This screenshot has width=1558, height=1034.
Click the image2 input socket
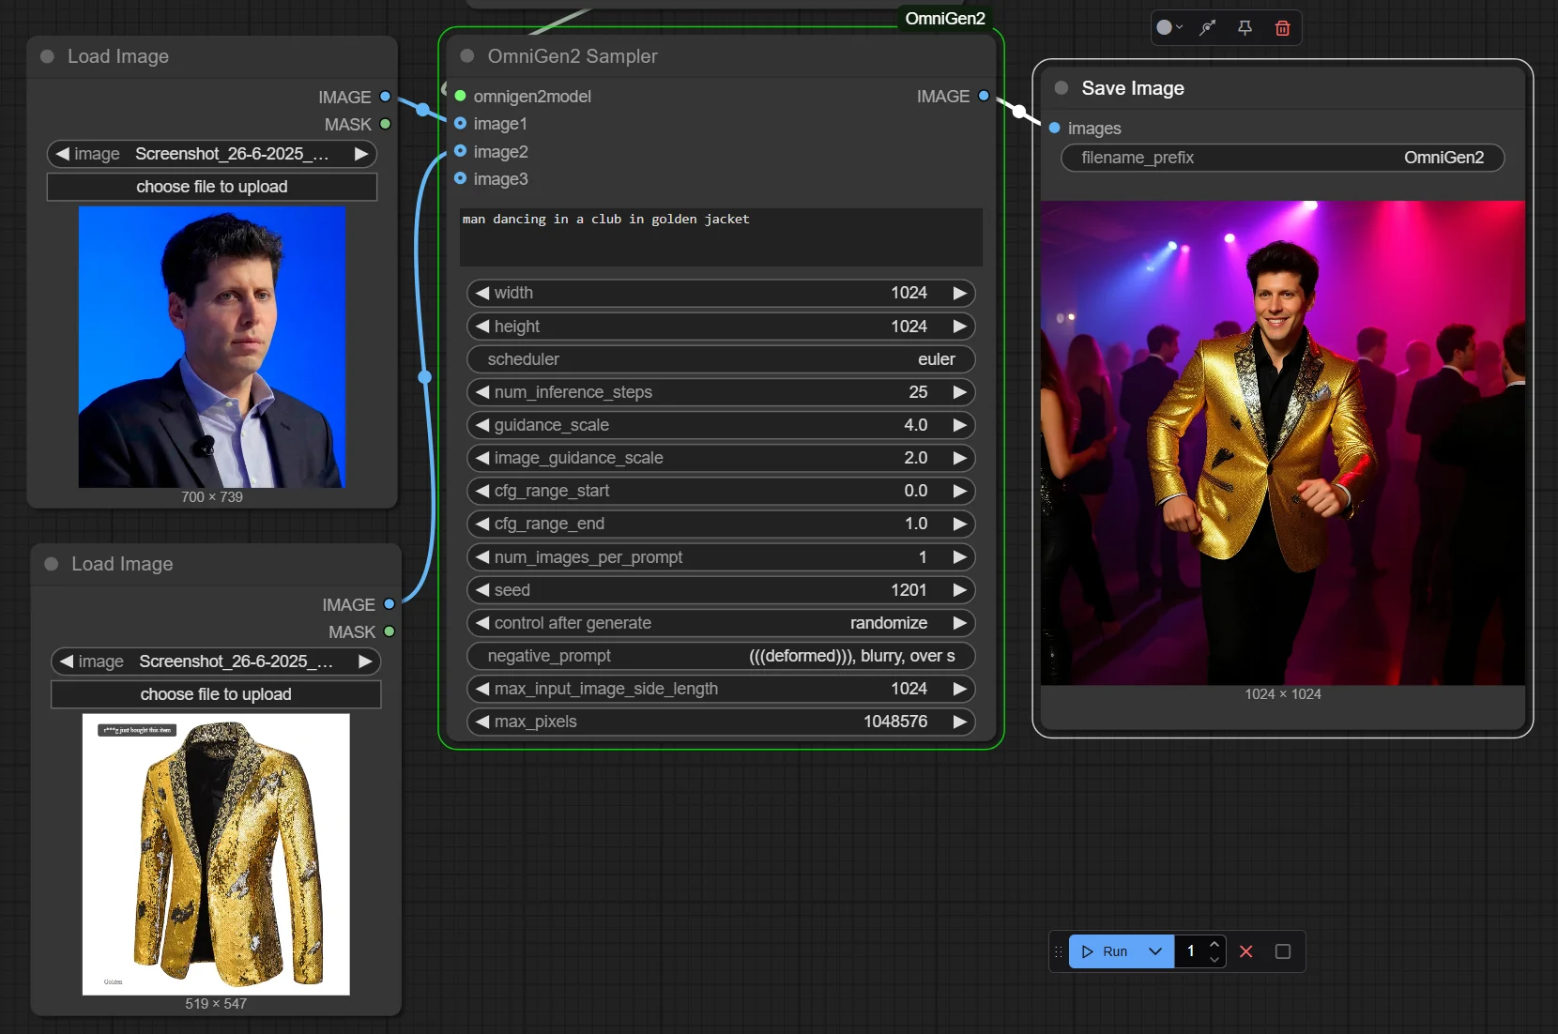click(461, 151)
